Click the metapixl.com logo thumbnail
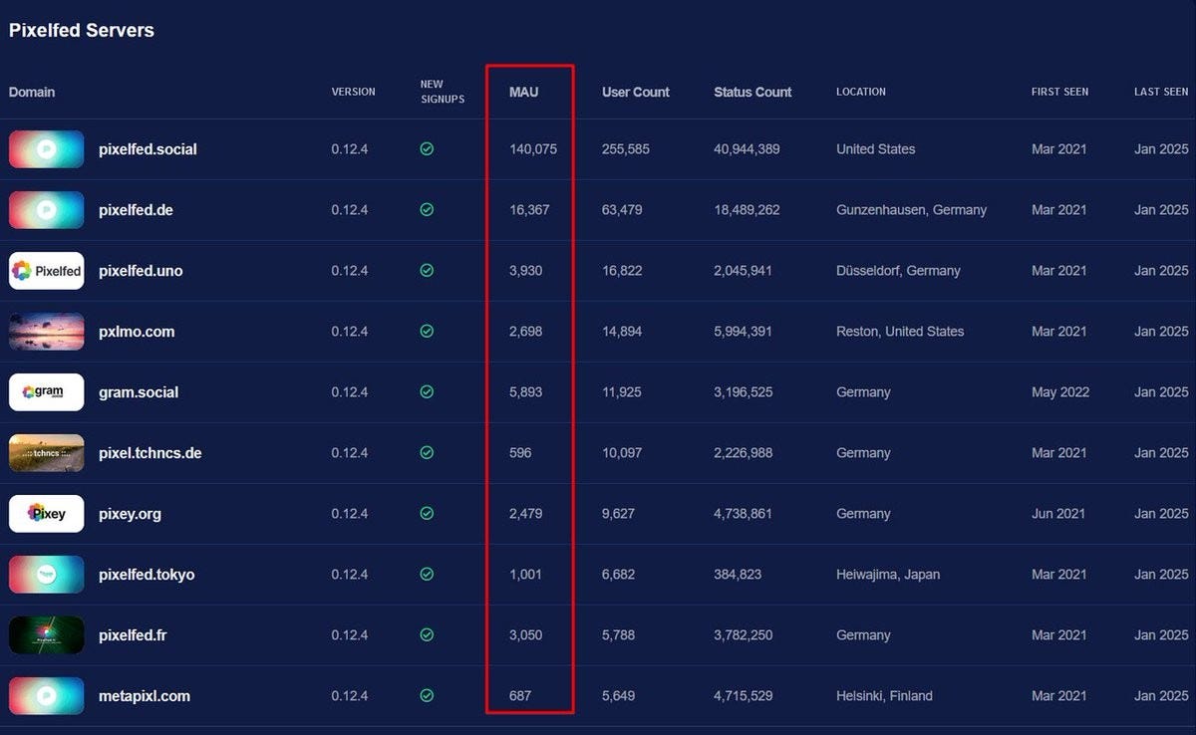Image resolution: width=1196 pixels, height=735 pixels. point(47,696)
